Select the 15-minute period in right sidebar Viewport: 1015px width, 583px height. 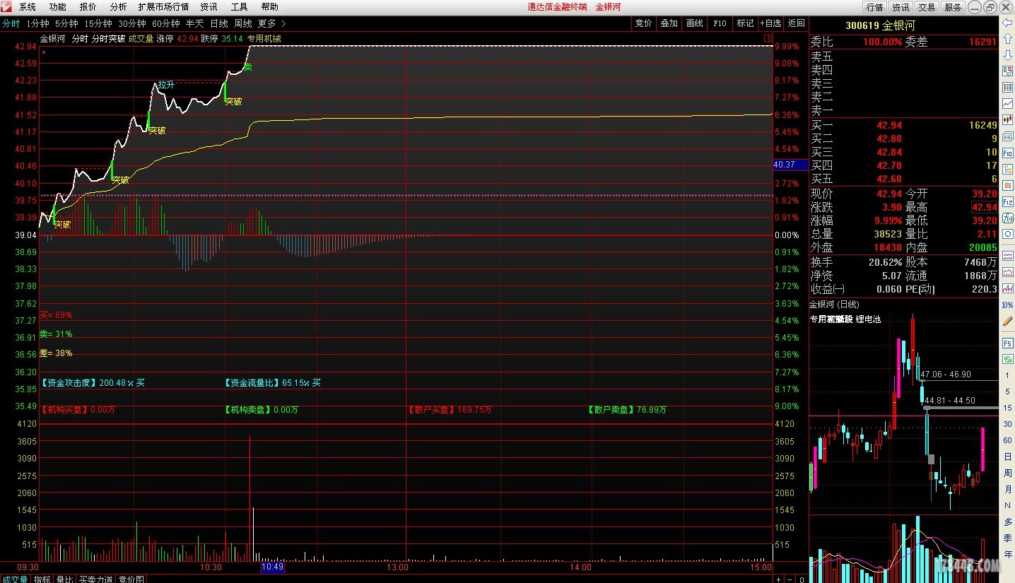(x=1007, y=408)
